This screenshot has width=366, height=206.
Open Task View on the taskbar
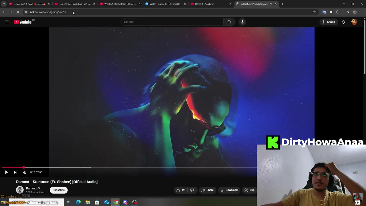click(69, 203)
